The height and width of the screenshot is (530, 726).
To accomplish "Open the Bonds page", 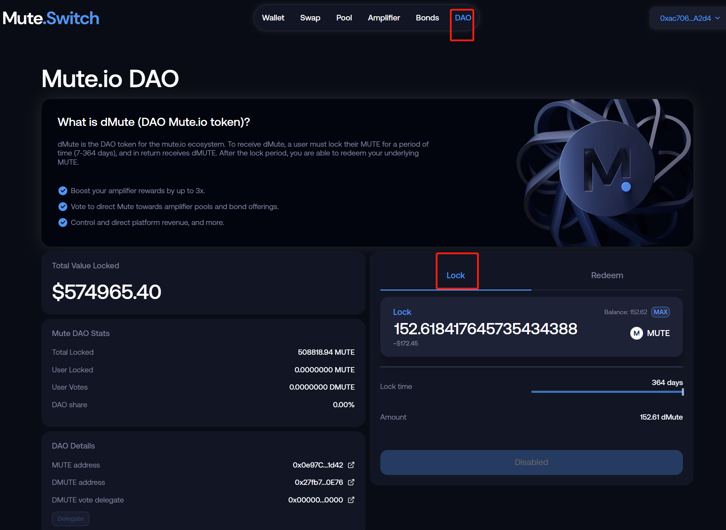I will pos(427,18).
